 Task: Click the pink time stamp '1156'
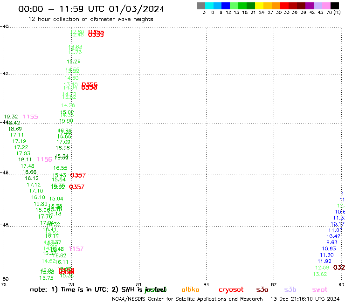44,159
